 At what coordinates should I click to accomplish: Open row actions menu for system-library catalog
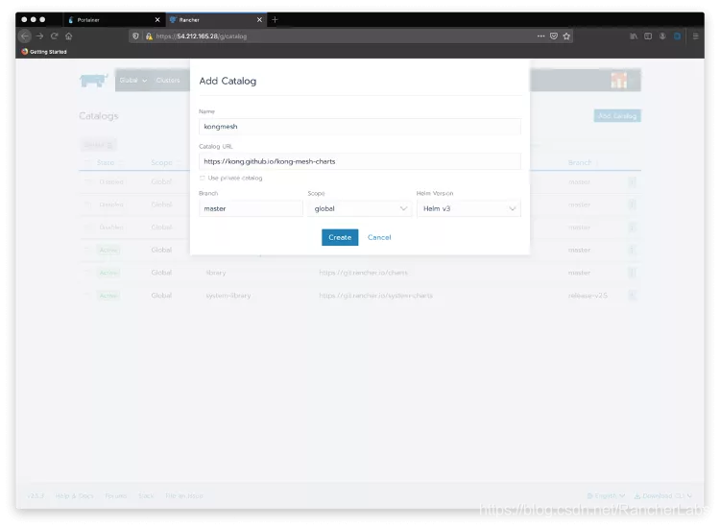coord(632,296)
